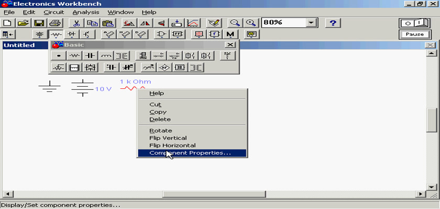Toggle the simulation power switch
Viewport: 440px width, 209px height.
(x=414, y=23)
